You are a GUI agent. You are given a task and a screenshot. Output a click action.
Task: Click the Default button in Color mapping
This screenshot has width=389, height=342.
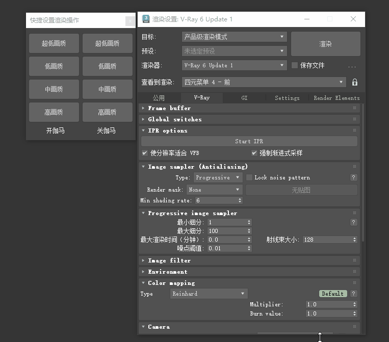[x=333, y=294]
